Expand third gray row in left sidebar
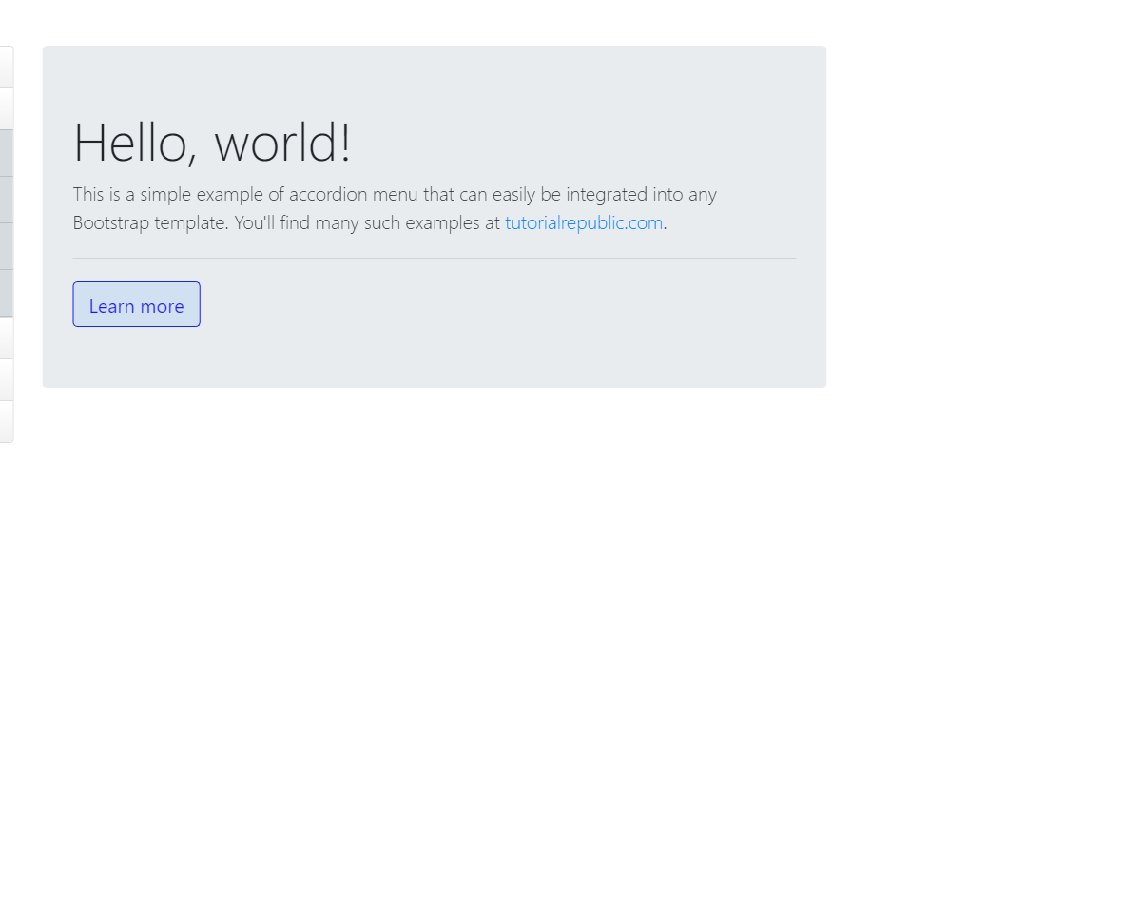The width and height of the screenshot is (1141, 905). [x=6, y=246]
